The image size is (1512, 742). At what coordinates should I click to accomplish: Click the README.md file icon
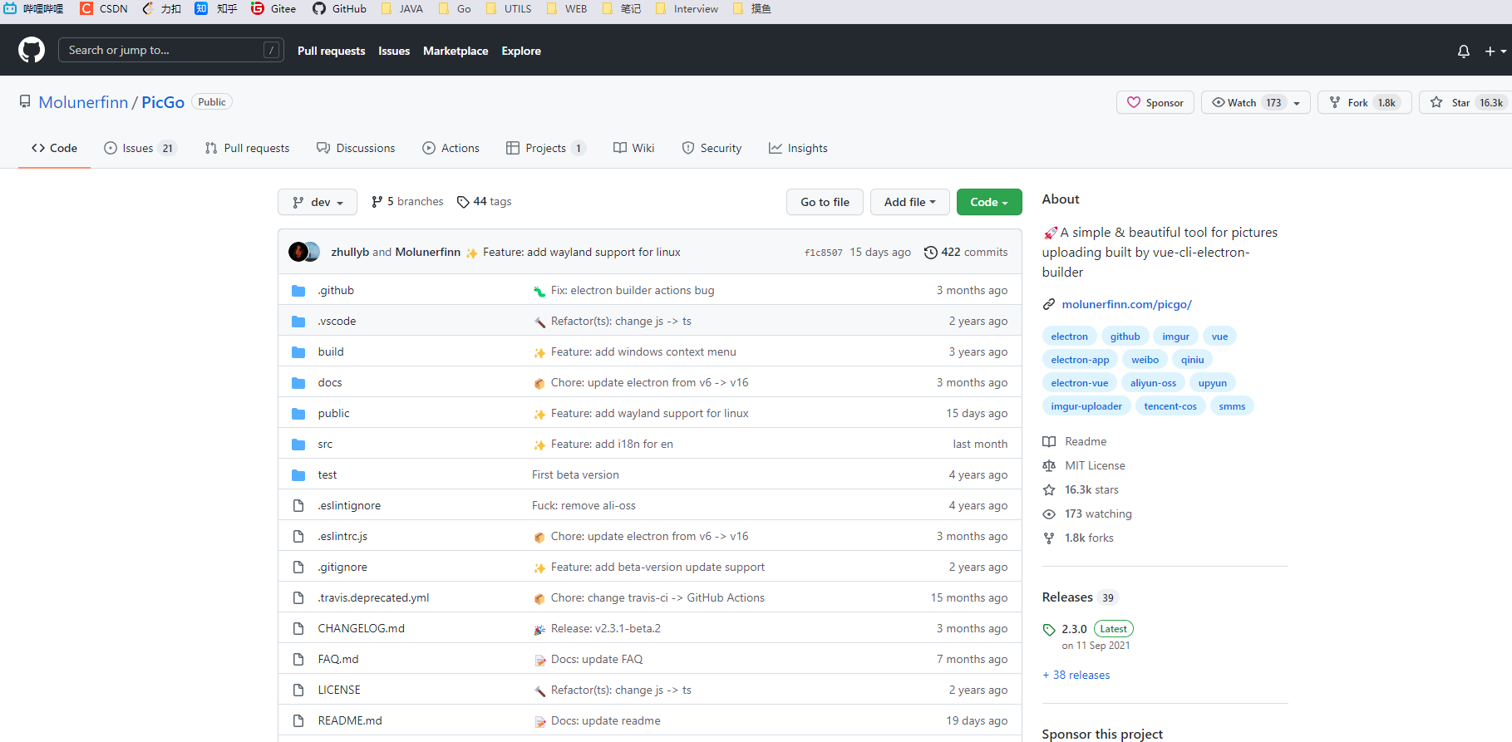click(298, 721)
